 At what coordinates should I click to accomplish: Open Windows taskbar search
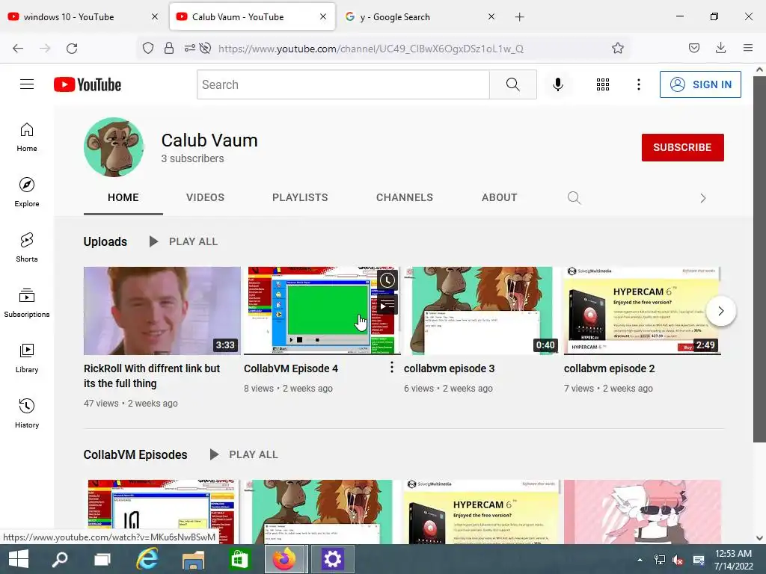[60, 559]
